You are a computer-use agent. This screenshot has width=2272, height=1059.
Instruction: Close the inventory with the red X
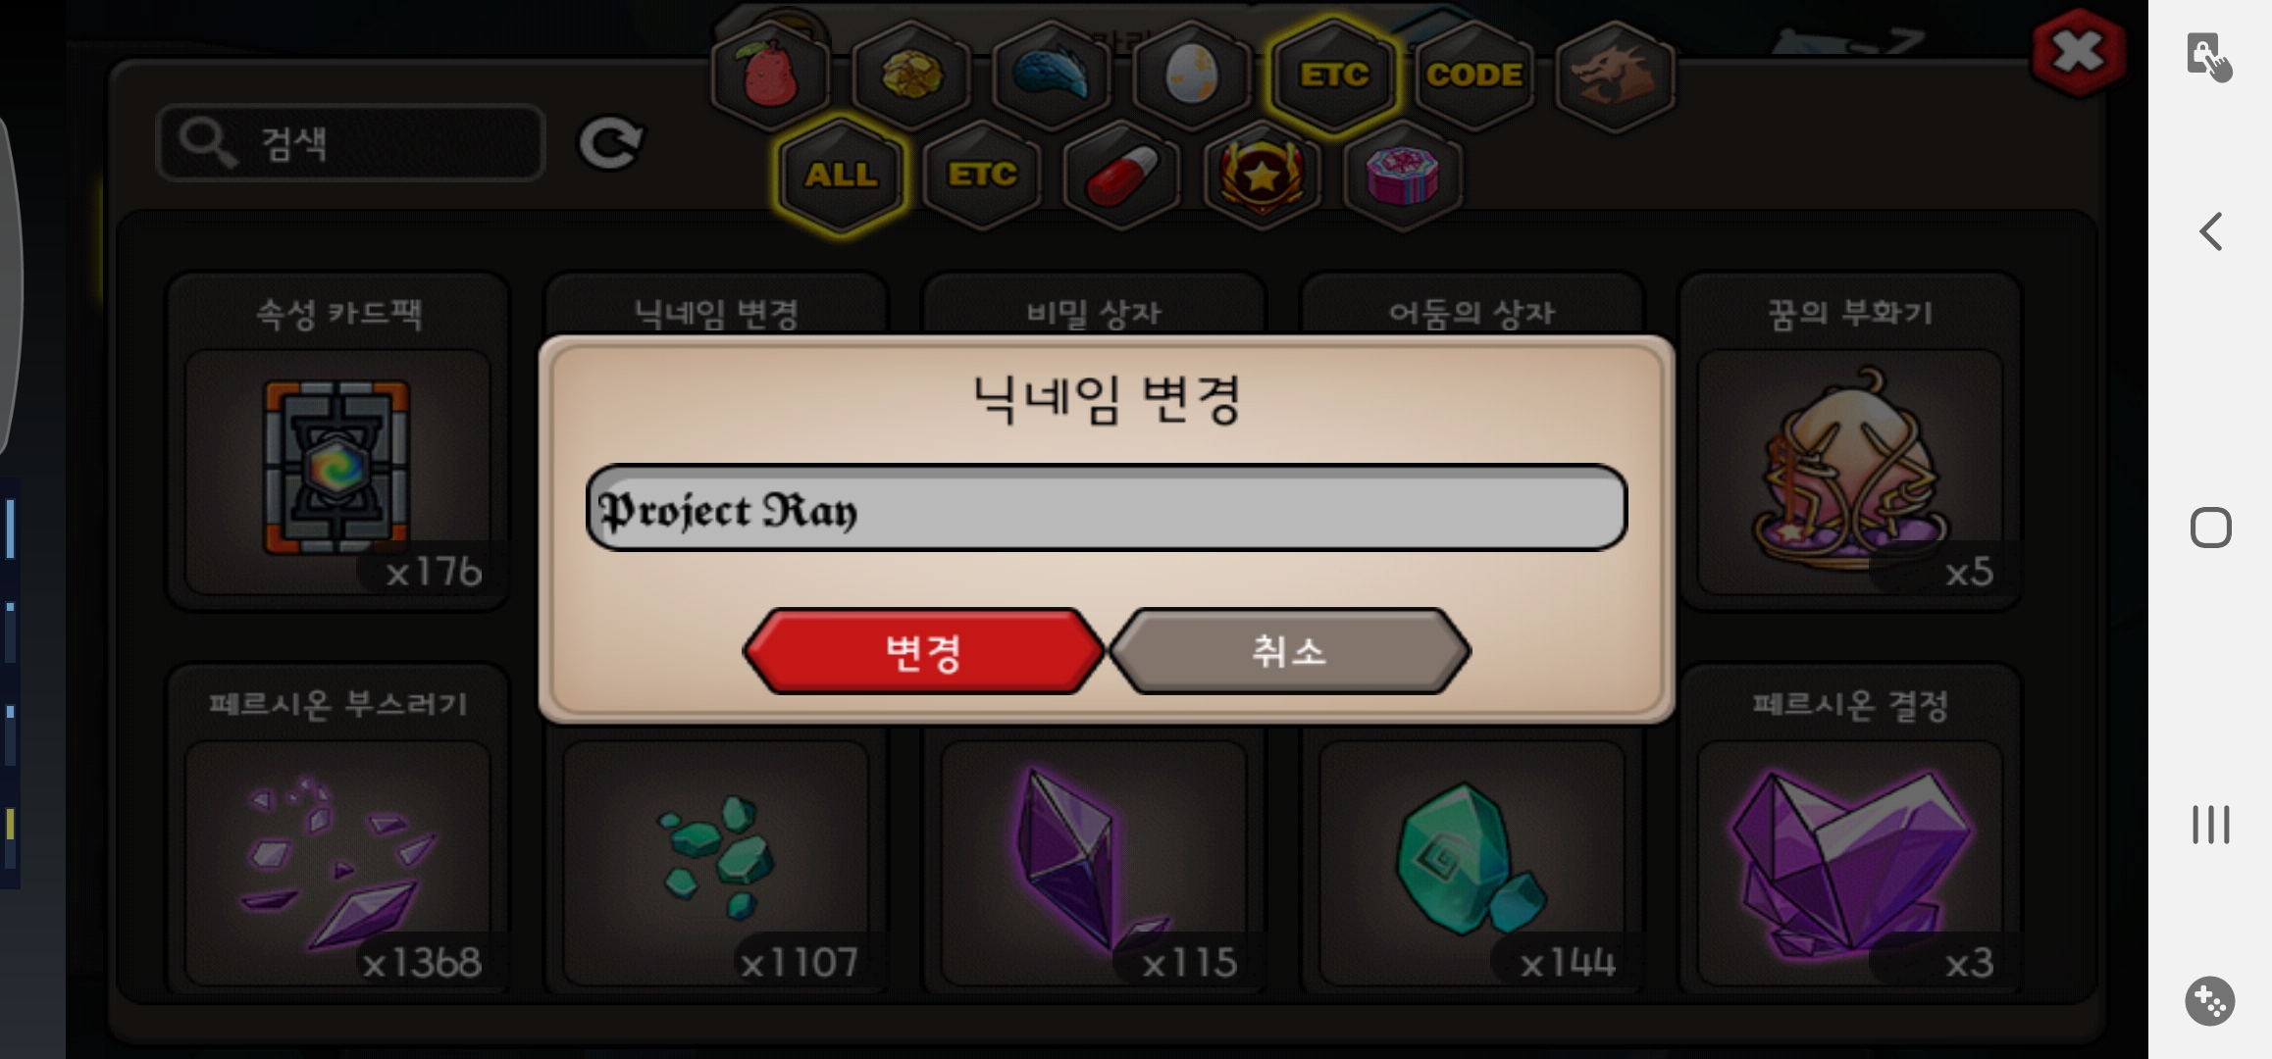pyautogui.click(x=2079, y=53)
